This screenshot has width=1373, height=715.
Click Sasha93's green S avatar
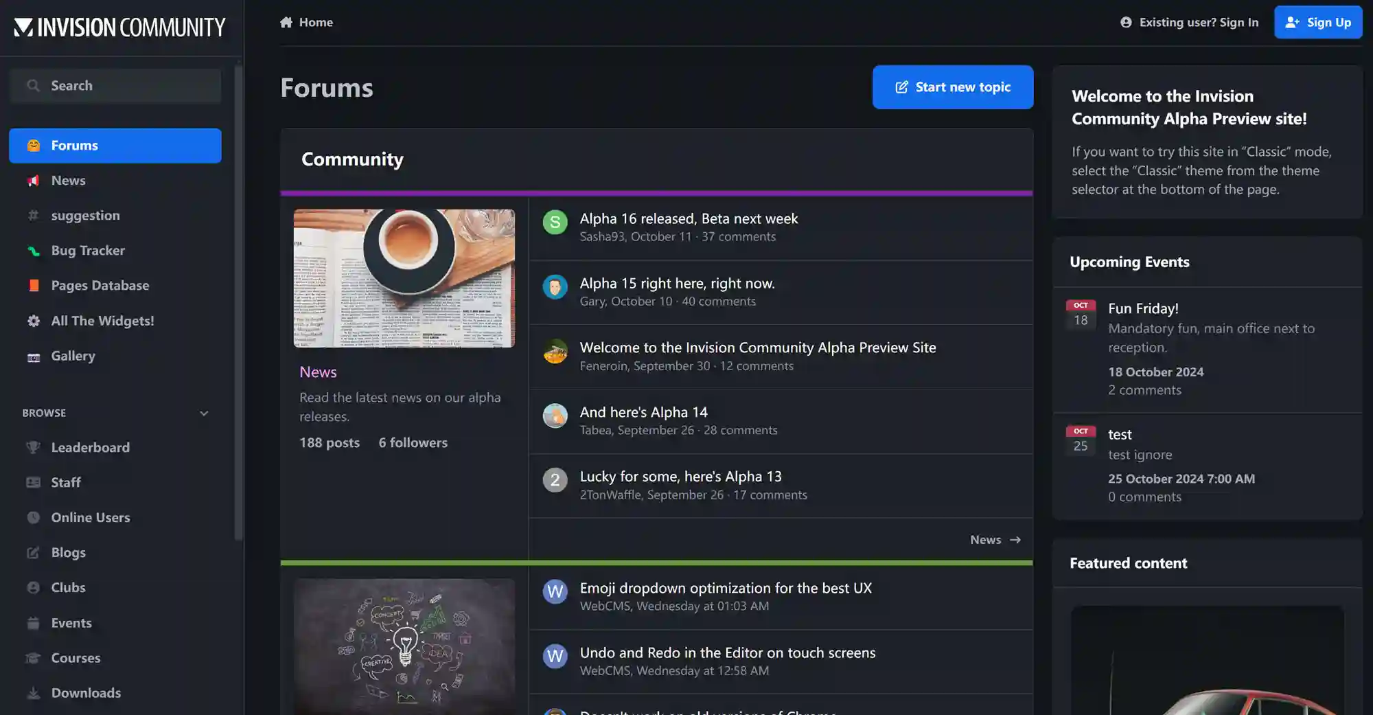point(555,222)
